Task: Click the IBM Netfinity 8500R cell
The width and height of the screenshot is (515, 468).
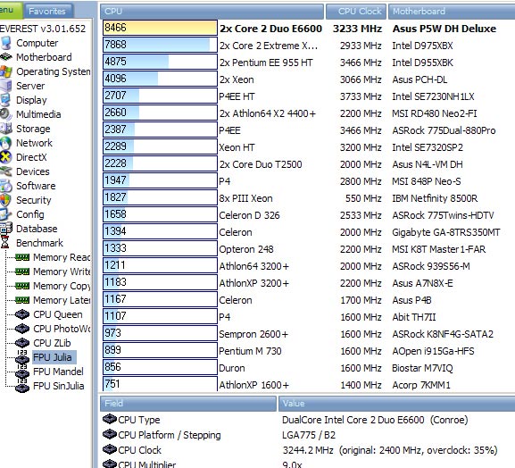Action: click(435, 198)
